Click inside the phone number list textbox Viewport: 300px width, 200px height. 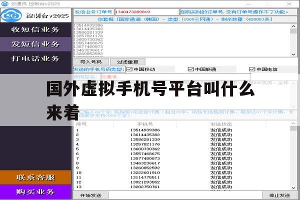click(x=181, y=40)
